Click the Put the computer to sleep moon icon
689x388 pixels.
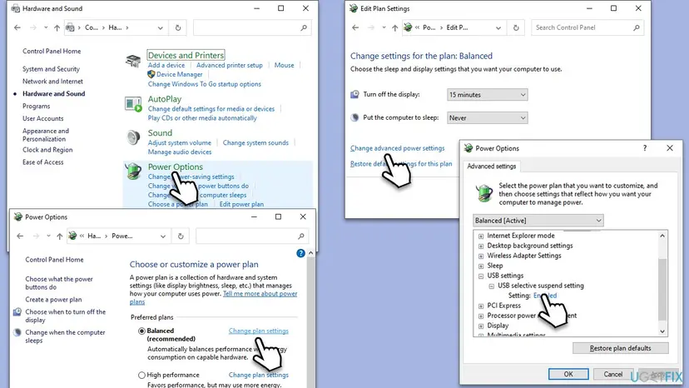tap(354, 117)
